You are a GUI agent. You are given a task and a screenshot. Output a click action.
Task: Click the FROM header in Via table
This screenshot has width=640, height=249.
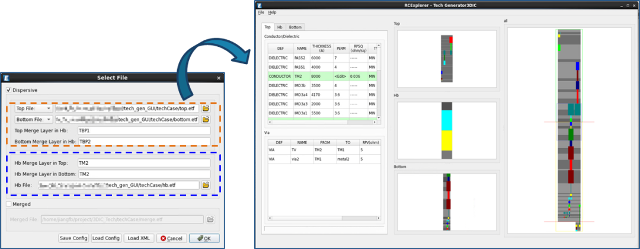pos(325,142)
